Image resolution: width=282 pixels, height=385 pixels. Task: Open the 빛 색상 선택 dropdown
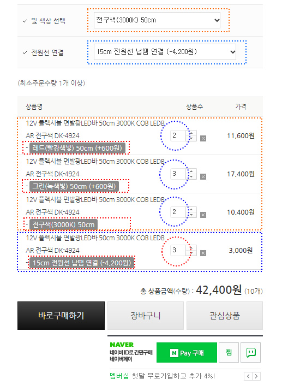(x=157, y=20)
